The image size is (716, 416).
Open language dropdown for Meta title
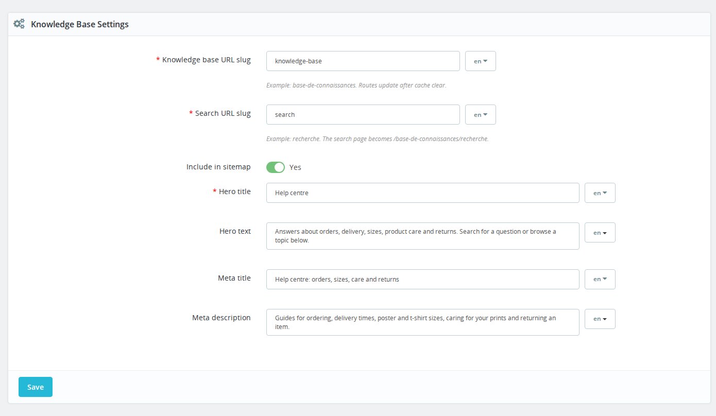coord(600,279)
